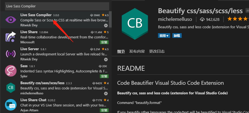
Task: Select Beautify css/sass/scss/less title in list
Action: pyautogui.click(x=42, y=83)
